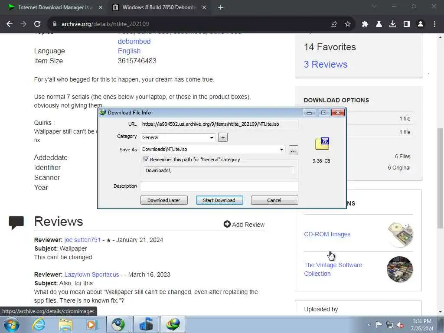
Task: Click the URL field in Download File Info
Action: [219, 124]
